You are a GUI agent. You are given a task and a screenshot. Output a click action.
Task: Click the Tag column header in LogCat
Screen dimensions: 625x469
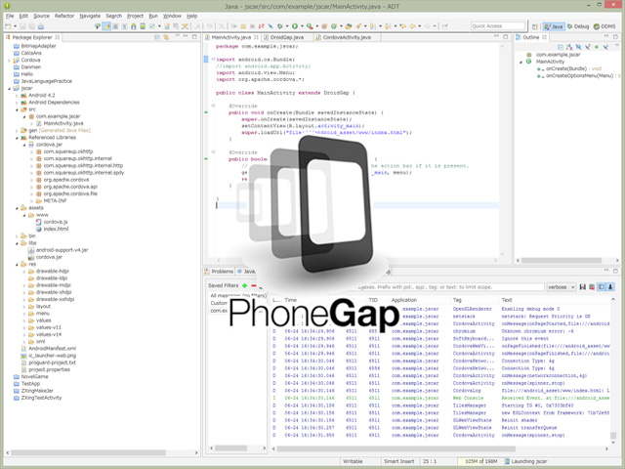click(x=457, y=300)
